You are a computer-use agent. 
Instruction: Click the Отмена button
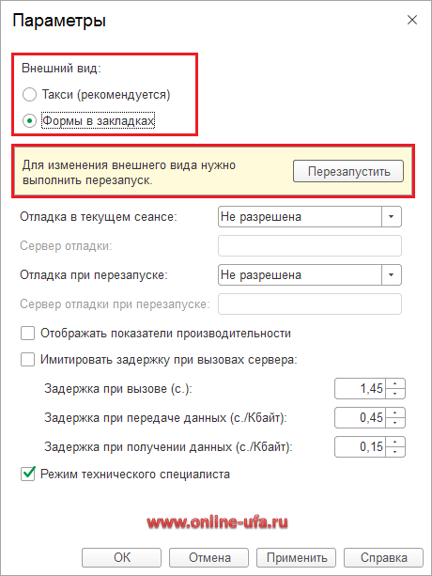click(208, 557)
